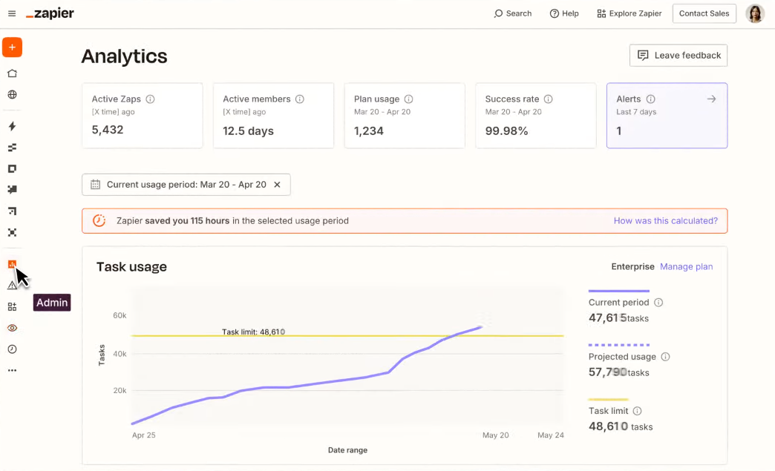The image size is (775, 471).
Task: Click the eye icon in sidebar
Action: pyautogui.click(x=13, y=328)
